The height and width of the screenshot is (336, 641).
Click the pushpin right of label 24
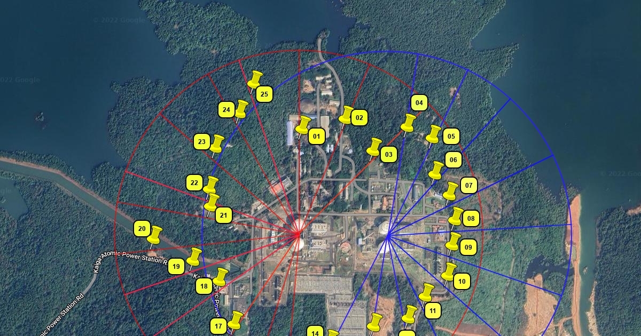point(241,110)
